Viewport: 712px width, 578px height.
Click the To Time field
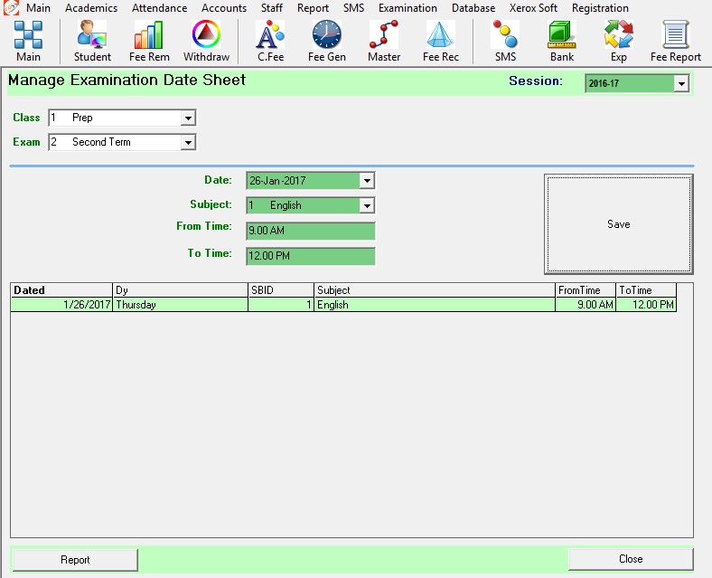point(311,256)
